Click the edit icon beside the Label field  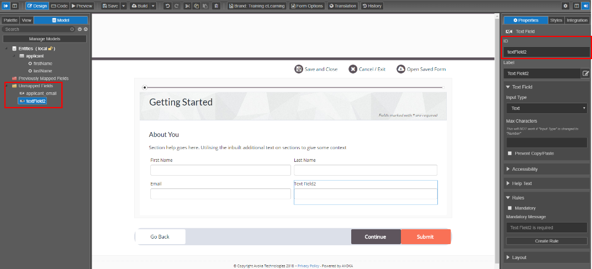tap(585, 73)
